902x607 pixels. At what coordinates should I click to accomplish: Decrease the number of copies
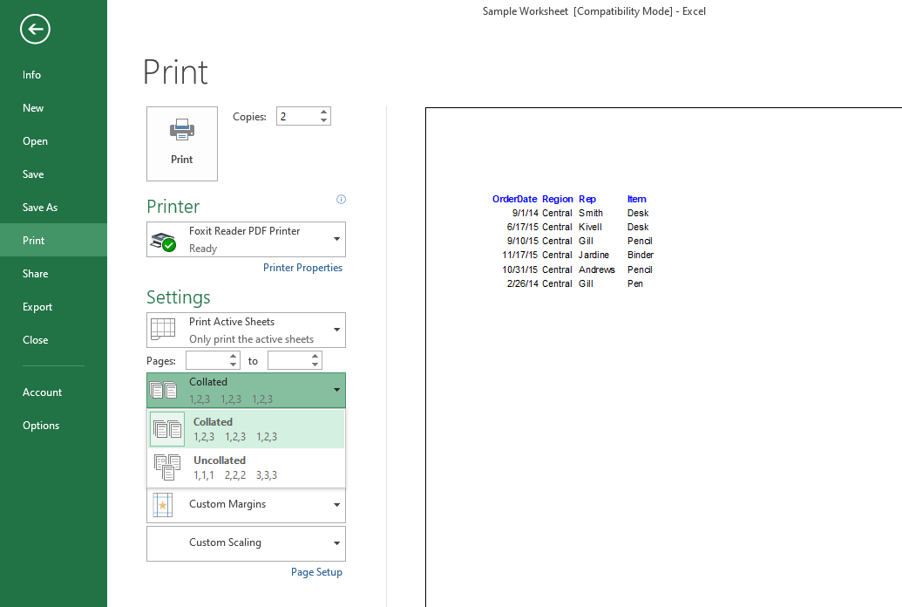324,120
